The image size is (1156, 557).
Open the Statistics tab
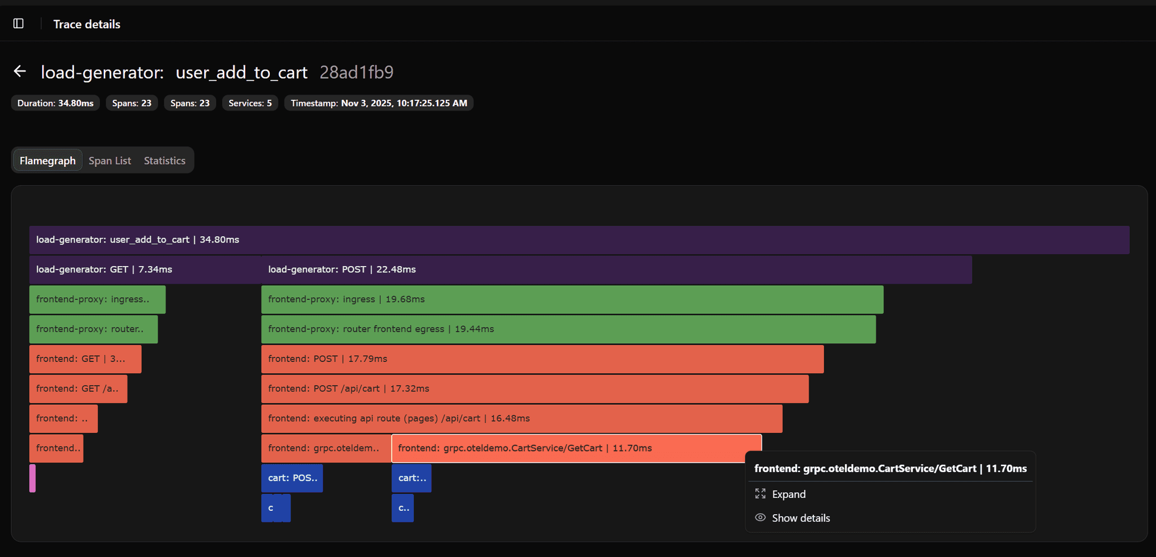pyautogui.click(x=164, y=161)
